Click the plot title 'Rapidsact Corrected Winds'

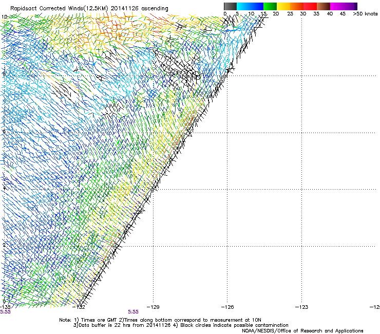47,9
